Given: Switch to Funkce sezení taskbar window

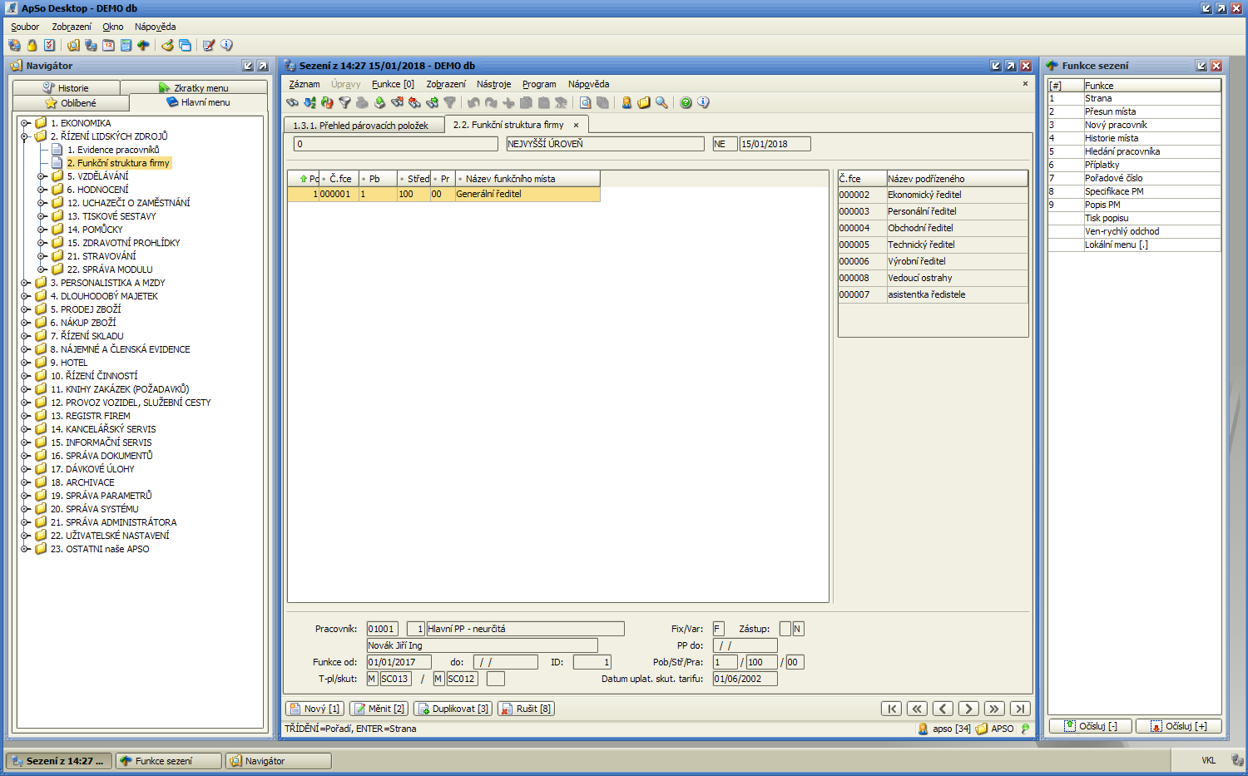Looking at the screenshot, I should [x=170, y=761].
